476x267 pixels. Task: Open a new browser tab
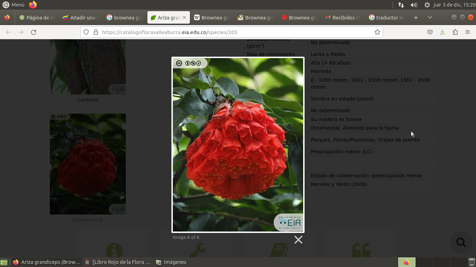pyautogui.click(x=416, y=18)
